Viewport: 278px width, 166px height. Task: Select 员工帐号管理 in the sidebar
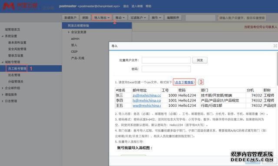point(17,68)
